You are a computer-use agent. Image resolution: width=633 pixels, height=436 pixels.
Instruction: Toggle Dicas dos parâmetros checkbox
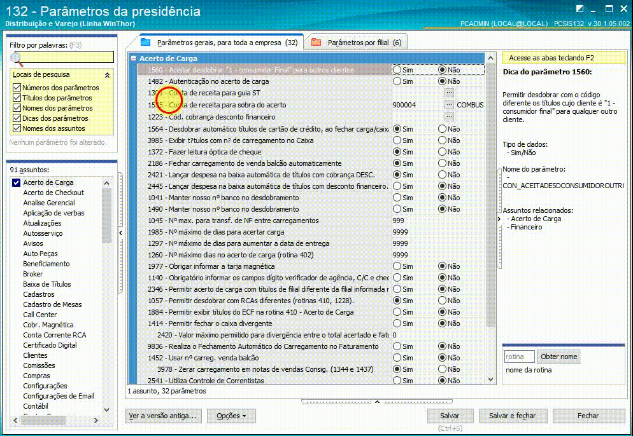pos(17,118)
